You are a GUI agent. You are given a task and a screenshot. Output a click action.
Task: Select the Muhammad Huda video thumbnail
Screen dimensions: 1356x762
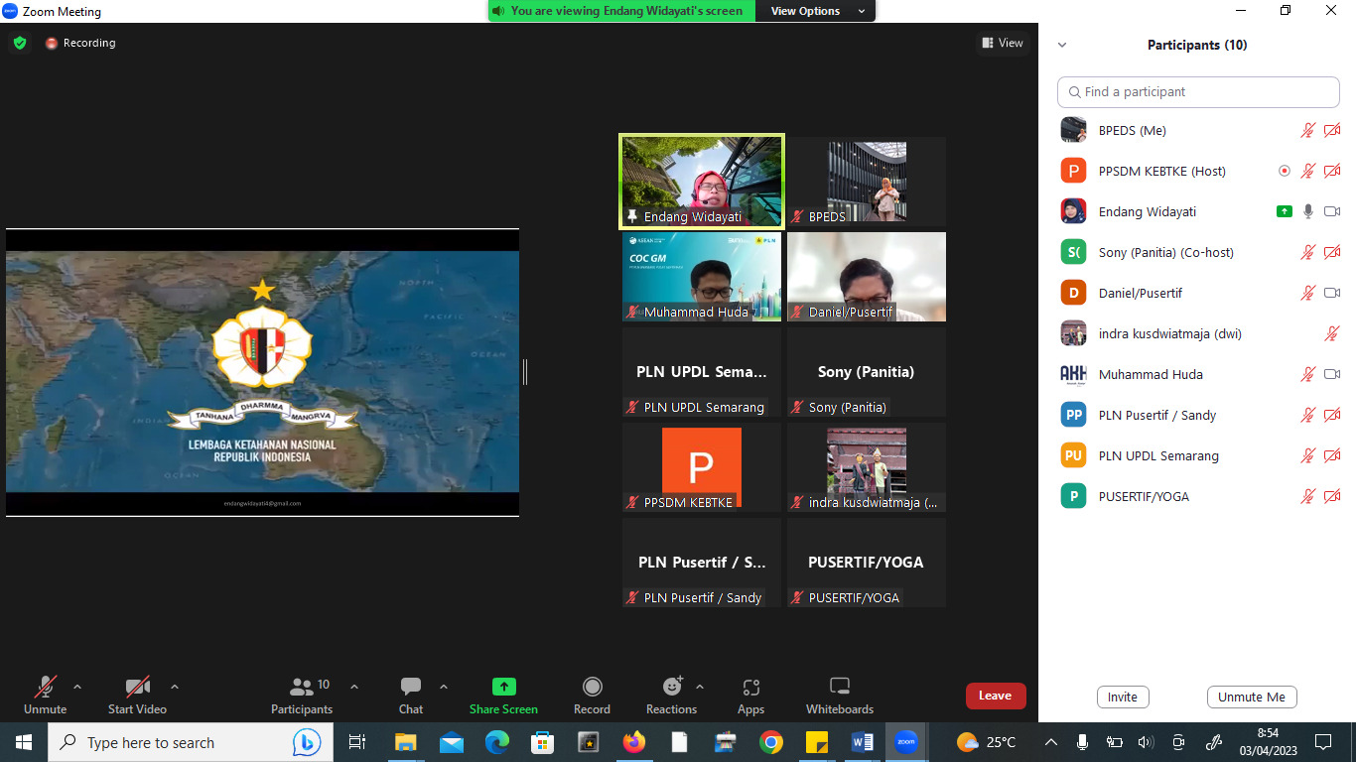(x=702, y=277)
